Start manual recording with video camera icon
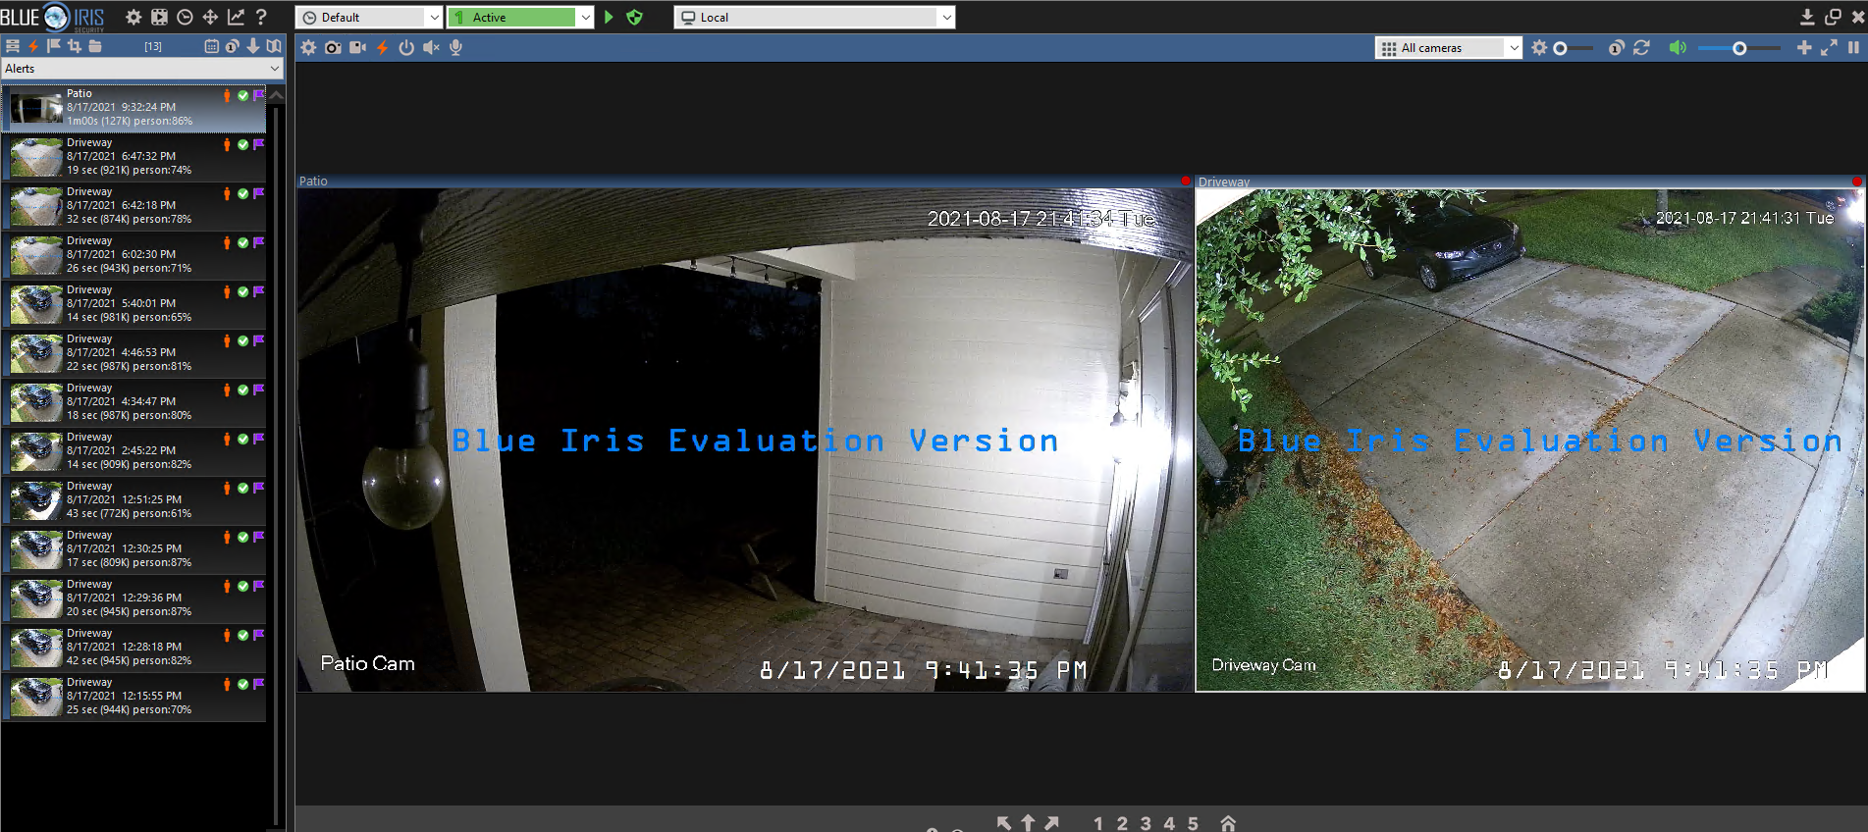The height and width of the screenshot is (832, 1868). tap(357, 47)
